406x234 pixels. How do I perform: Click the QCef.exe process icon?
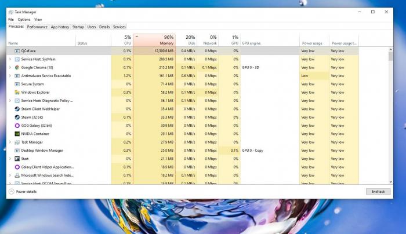17,51
